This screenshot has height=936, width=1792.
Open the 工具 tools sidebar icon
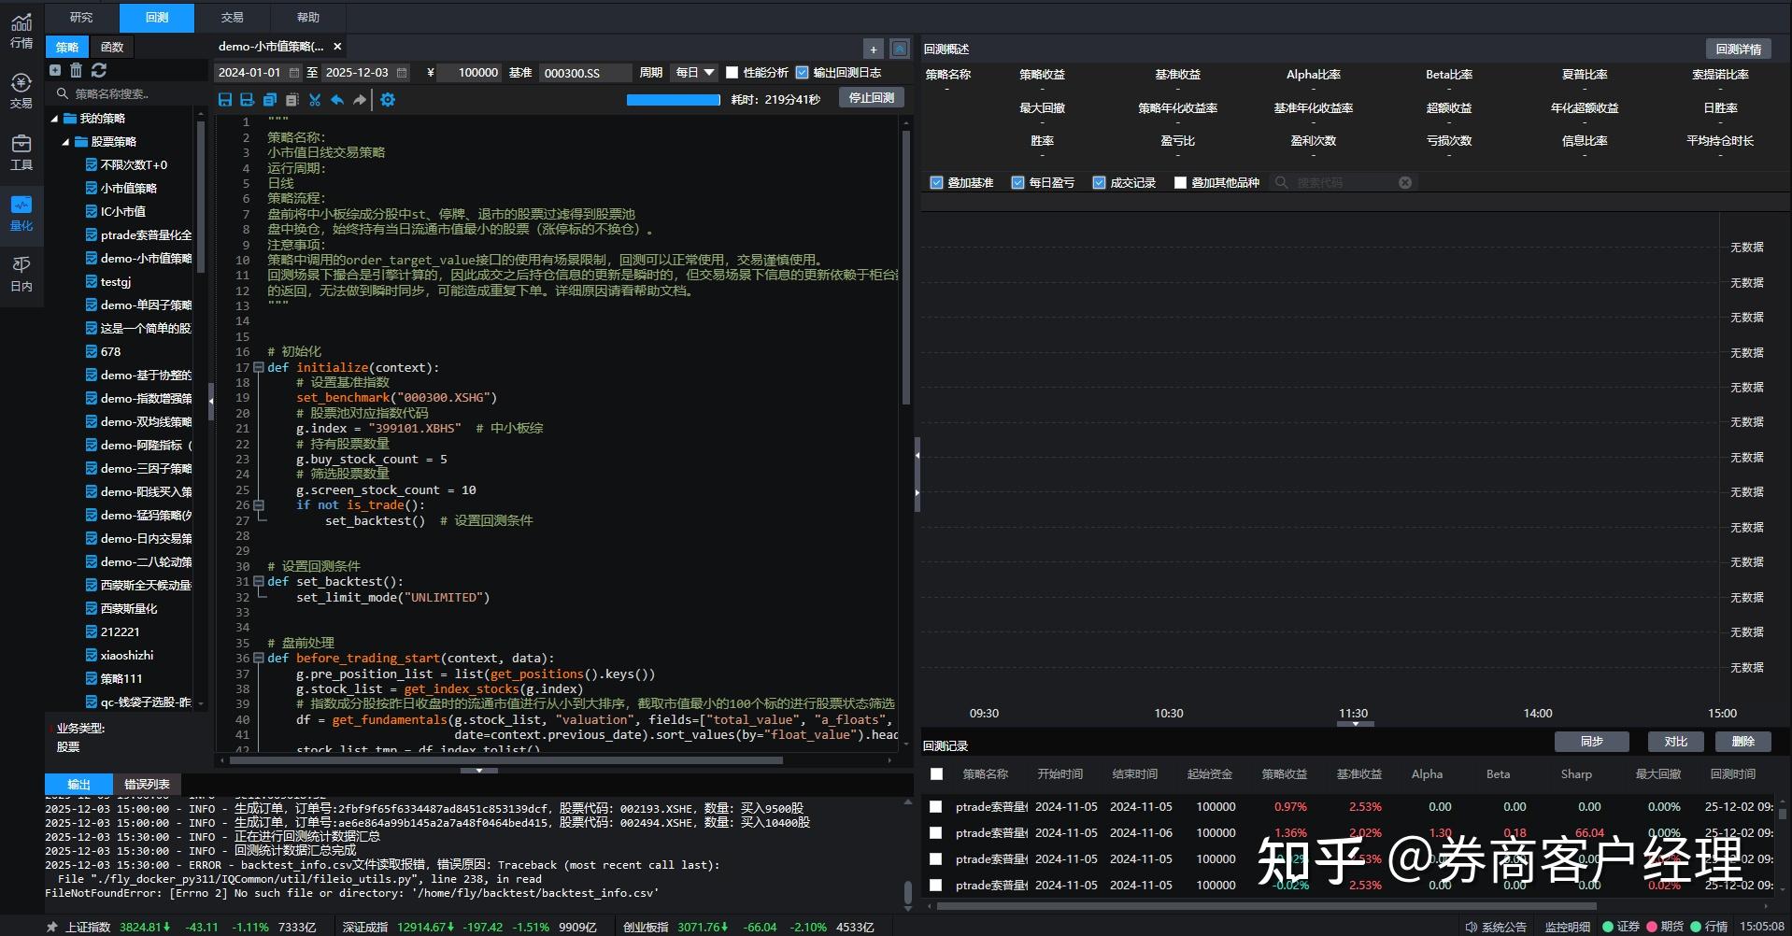pyautogui.click(x=21, y=152)
